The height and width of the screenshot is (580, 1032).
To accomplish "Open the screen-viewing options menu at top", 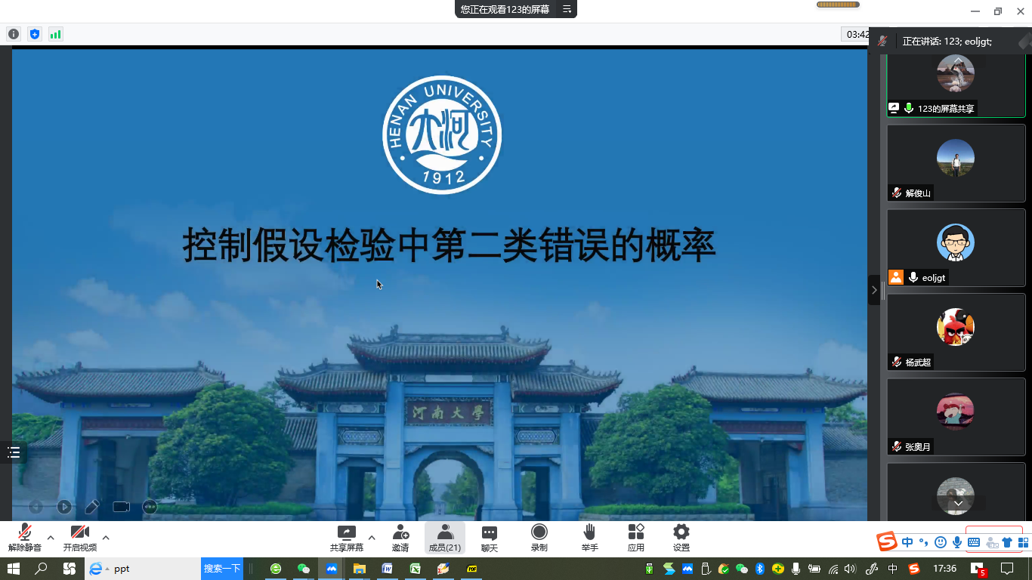I will tap(567, 9).
